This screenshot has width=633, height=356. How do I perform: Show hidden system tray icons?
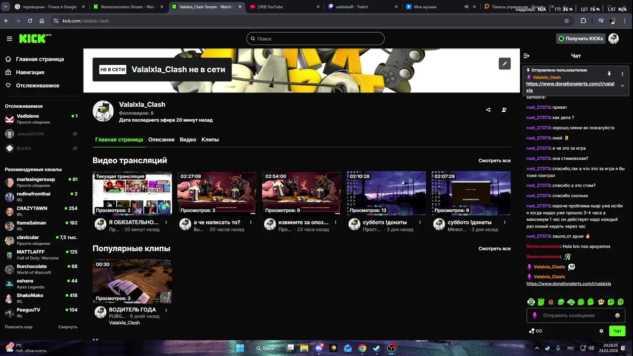click(537, 348)
